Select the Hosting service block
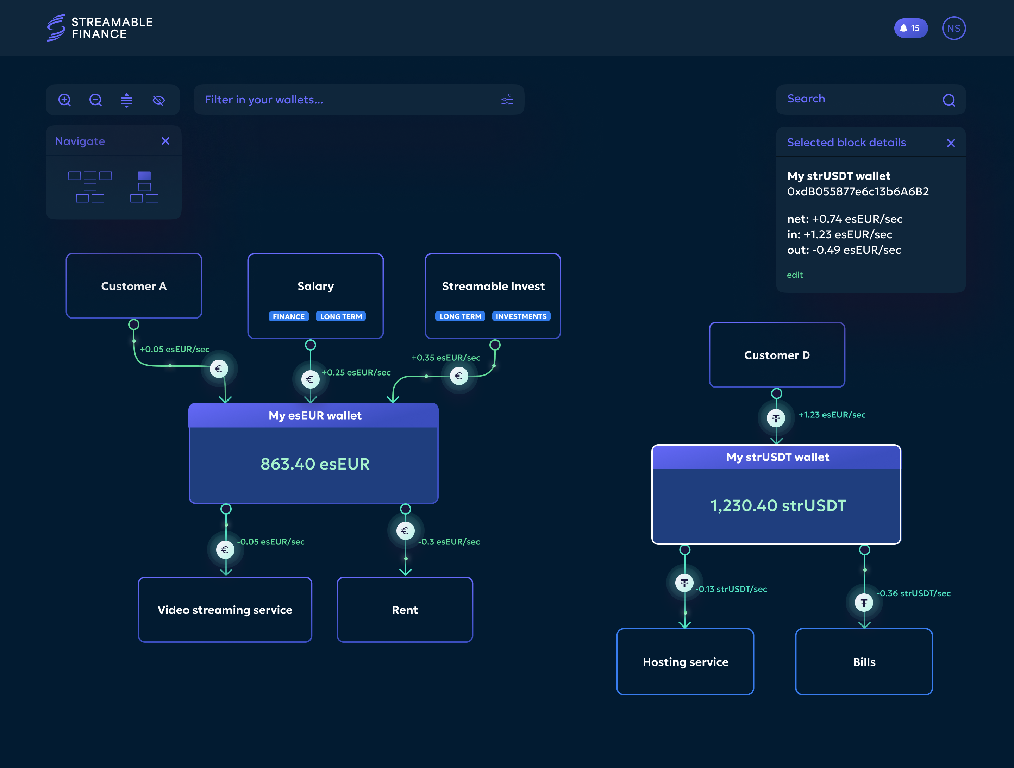 (x=685, y=662)
